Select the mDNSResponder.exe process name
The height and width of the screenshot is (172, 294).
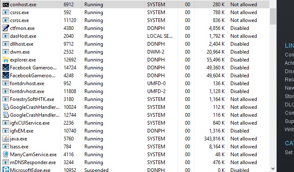pyautogui.click(x=33, y=162)
